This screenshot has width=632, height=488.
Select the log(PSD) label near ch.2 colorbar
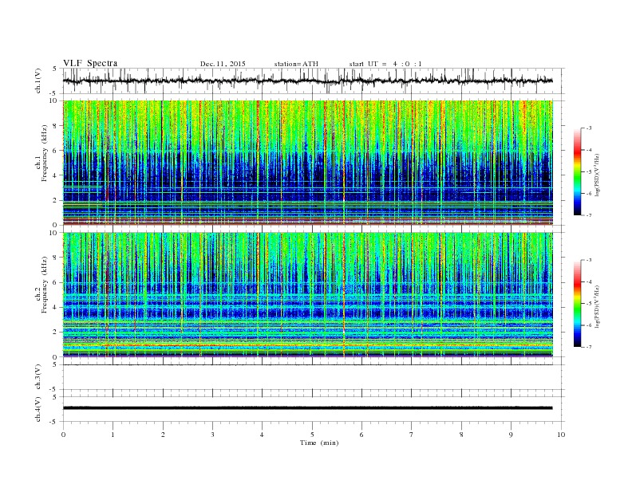click(x=597, y=306)
